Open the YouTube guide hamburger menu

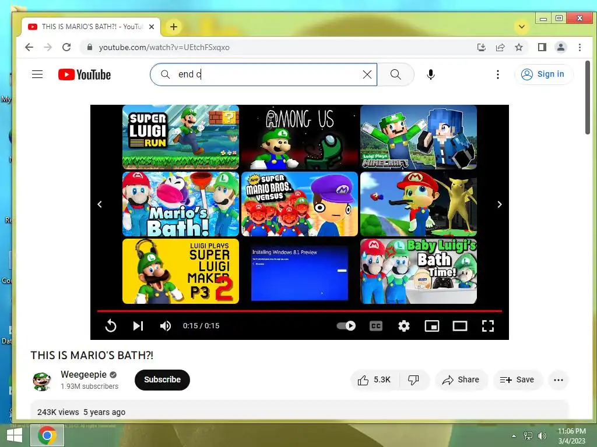[37, 74]
